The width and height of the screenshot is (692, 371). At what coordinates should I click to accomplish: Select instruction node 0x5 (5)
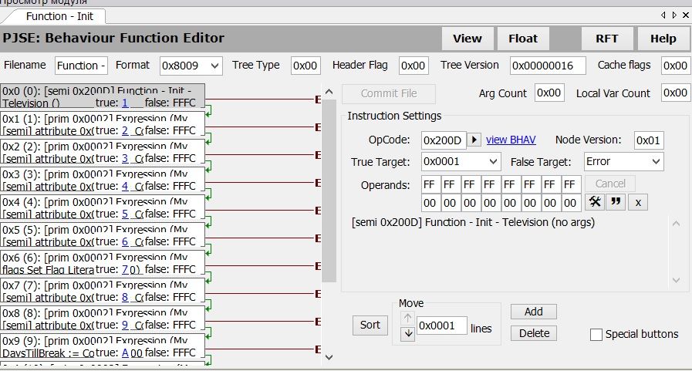click(x=103, y=235)
